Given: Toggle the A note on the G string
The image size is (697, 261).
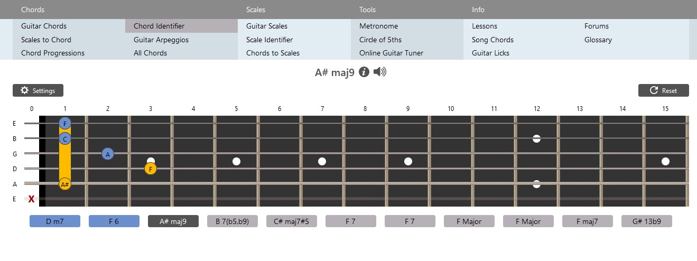Looking at the screenshot, I should click(x=108, y=154).
